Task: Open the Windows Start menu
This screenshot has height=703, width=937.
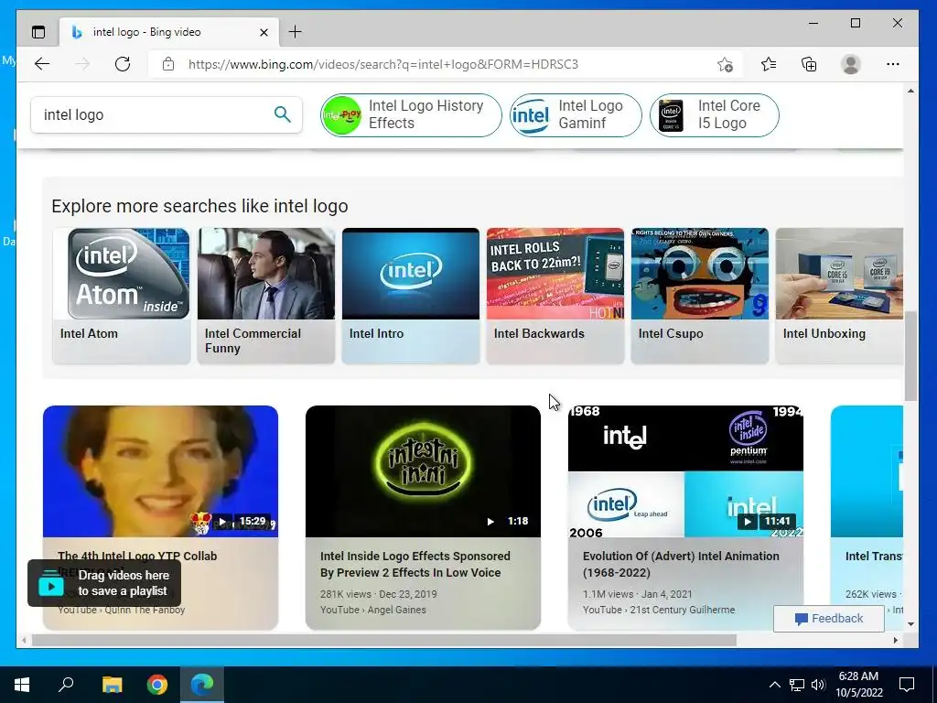Action: tap(22, 685)
